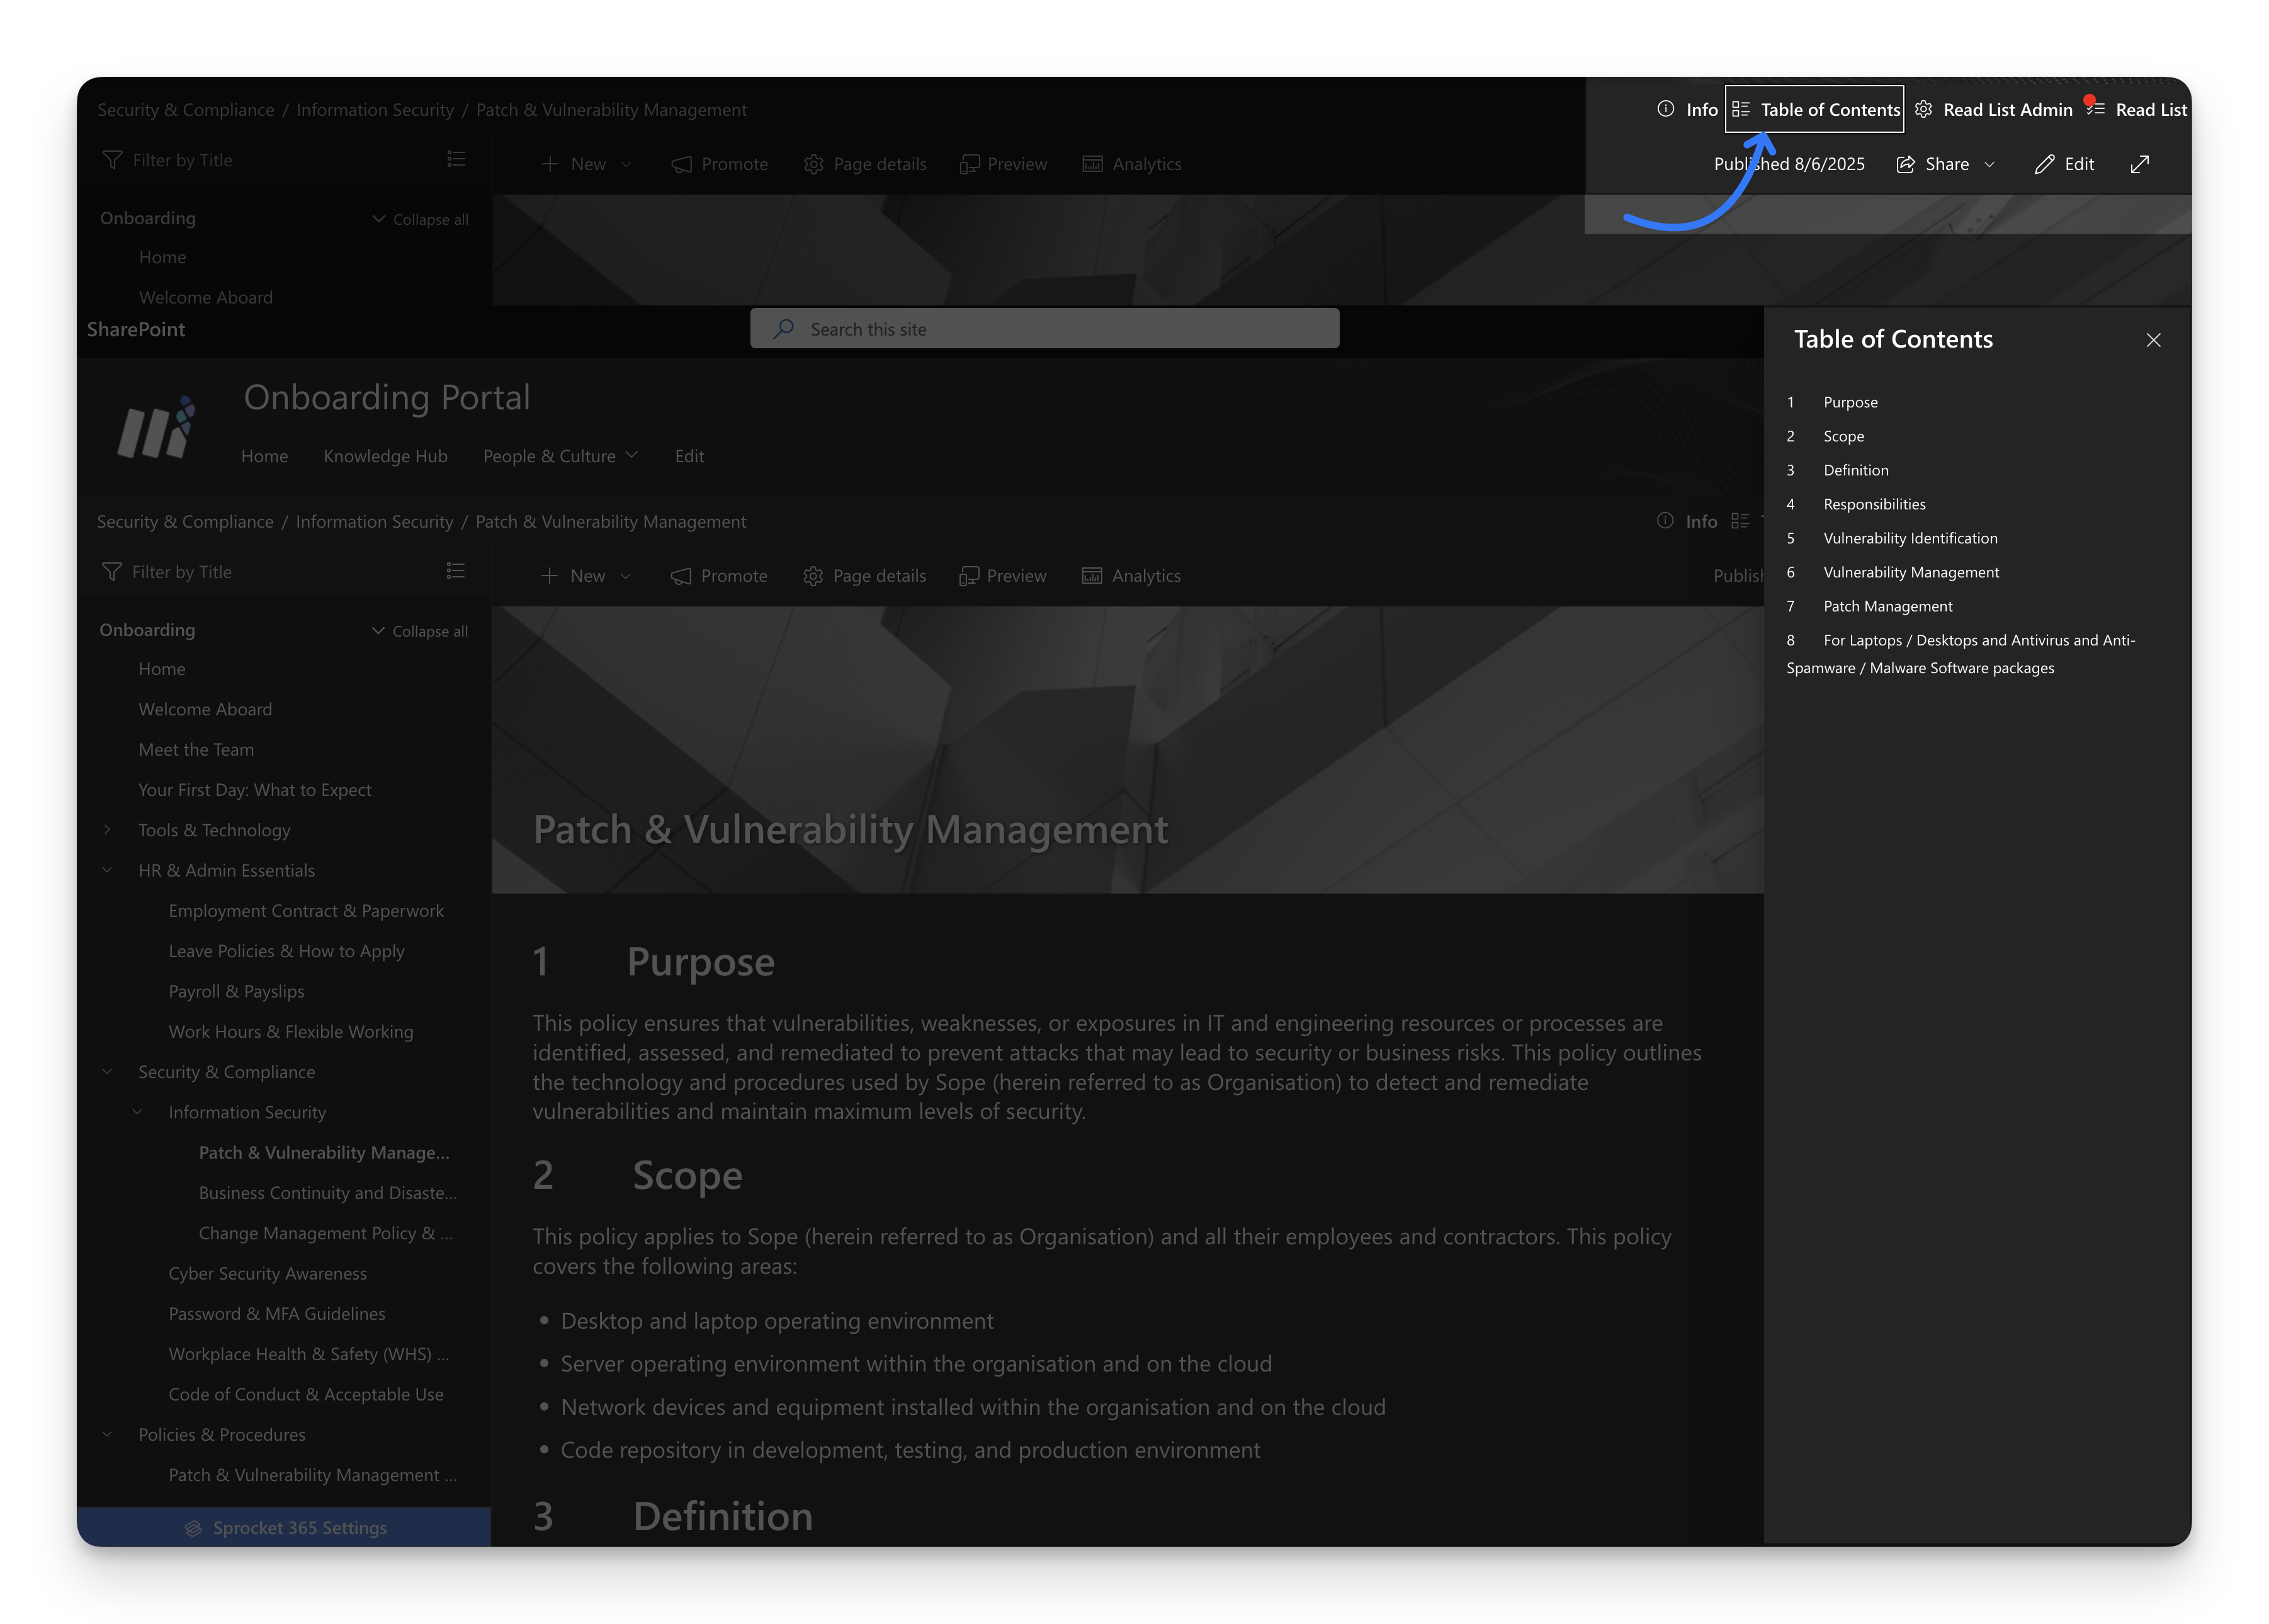
Task: Collapse all navigation items in Onboarding
Action: point(420,631)
